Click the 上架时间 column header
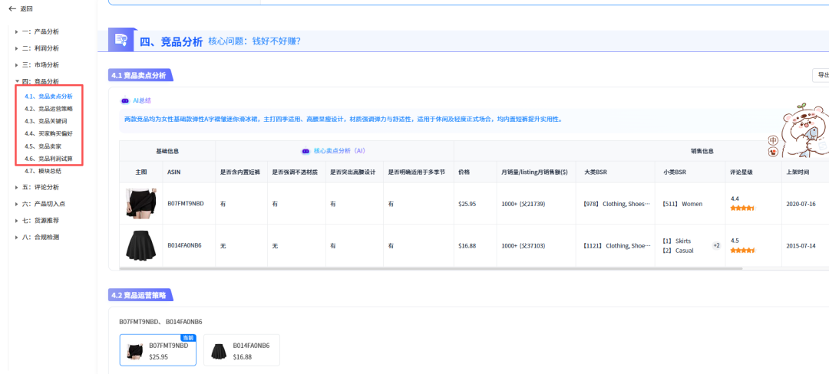Image resolution: width=829 pixels, height=374 pixels. 798,172
